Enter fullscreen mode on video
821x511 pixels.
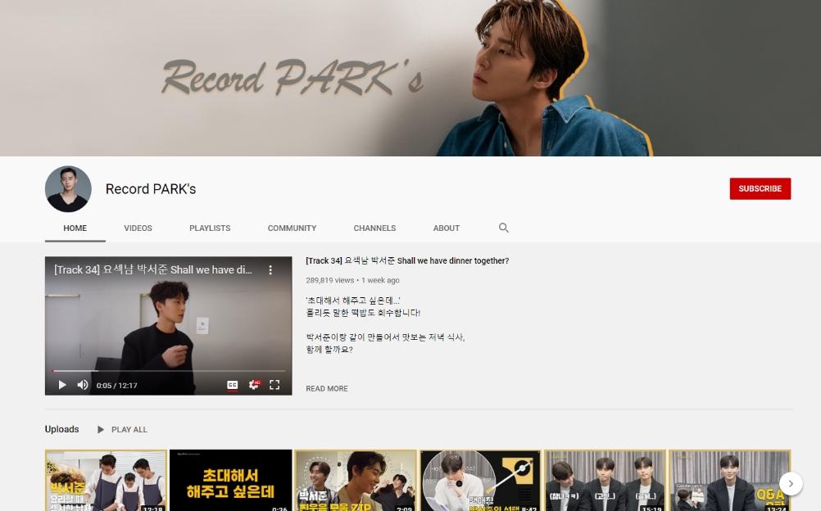point(275,385)
